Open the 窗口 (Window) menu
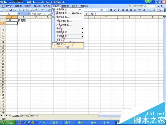 coord(75,6)
